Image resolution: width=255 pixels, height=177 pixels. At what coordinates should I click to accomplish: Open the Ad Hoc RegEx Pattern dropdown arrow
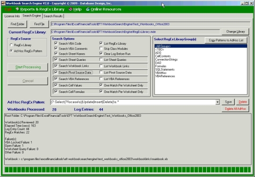click(x=217, y=102)
